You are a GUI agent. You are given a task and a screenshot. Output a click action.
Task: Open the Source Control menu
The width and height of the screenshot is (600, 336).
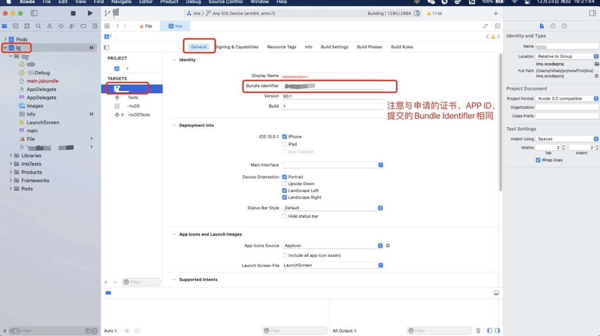[x=226, y=2]
